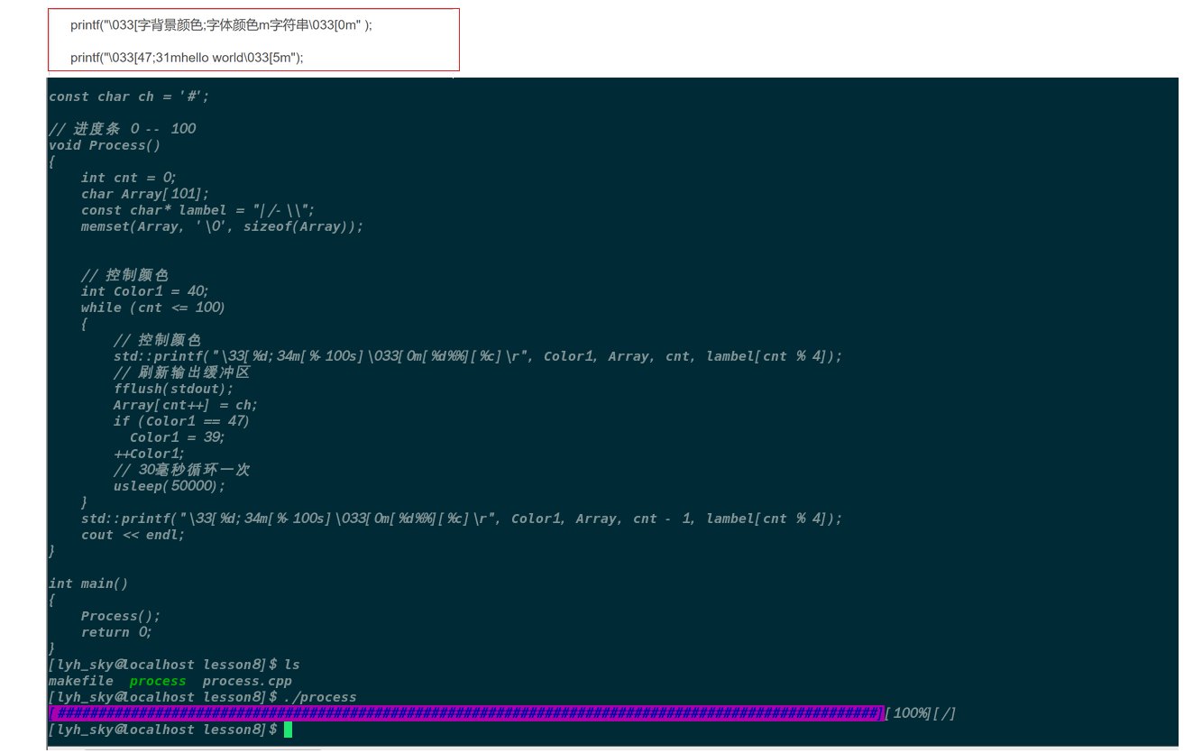Click the printf line containing "hello world"

click(x=187, y=58)
